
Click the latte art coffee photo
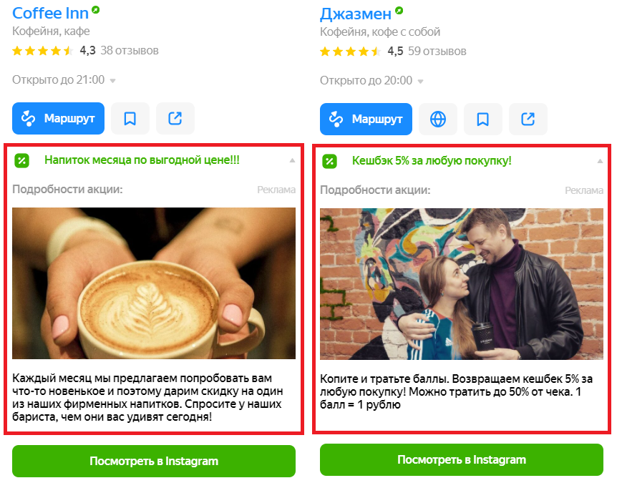click(x=154, y=283)
